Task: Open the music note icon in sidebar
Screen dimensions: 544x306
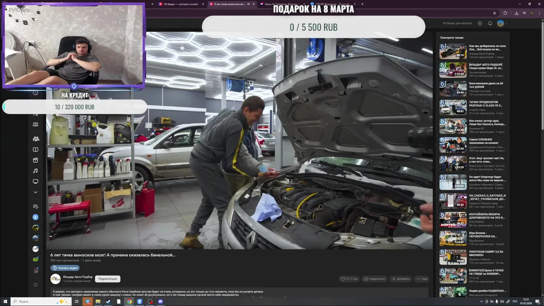Action: tap(36, 171)
